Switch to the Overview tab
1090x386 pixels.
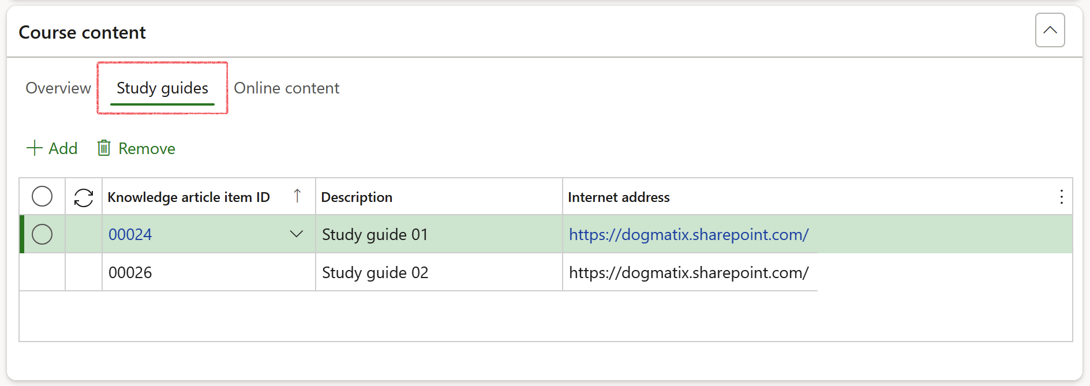[58, 88]
